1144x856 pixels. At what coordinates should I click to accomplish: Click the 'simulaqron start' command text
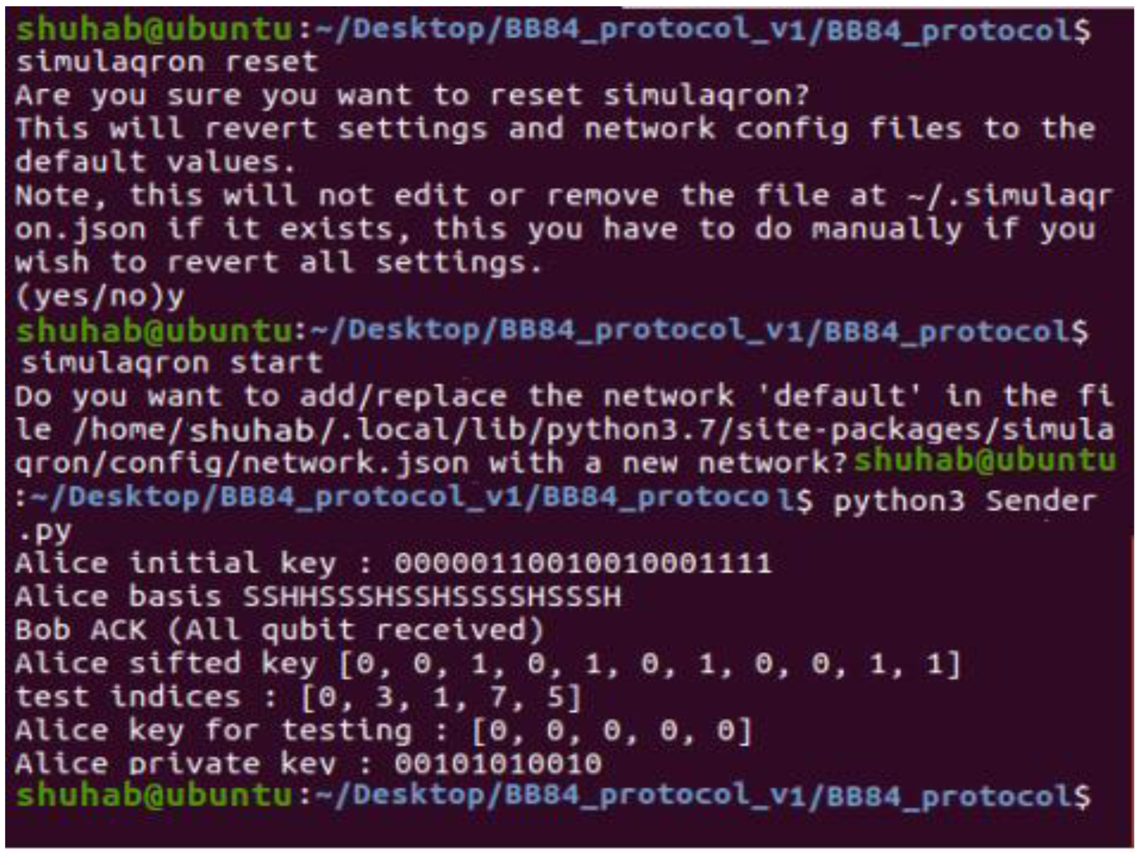172,363
